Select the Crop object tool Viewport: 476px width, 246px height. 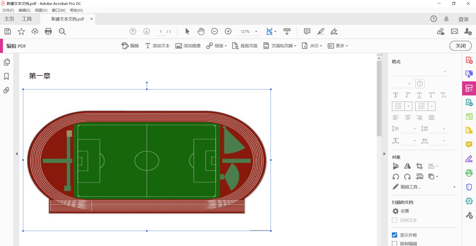(x=419, y=166)
